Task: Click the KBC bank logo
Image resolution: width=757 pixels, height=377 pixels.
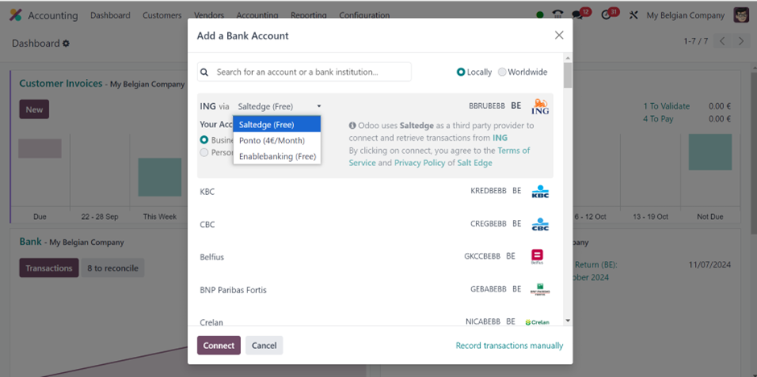Action: pos(540,192)
